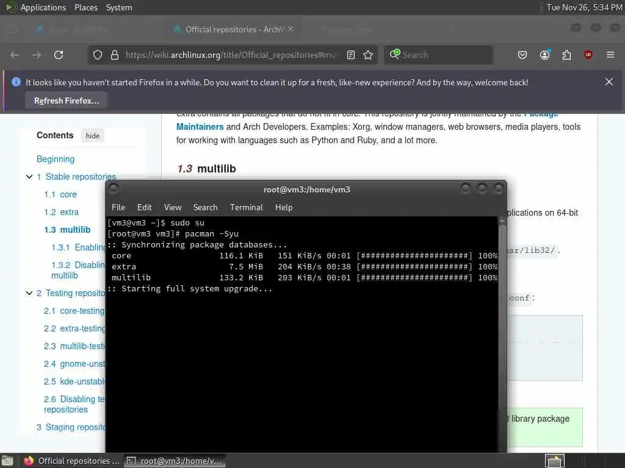Close the Official repositories tab

(291, 29)
